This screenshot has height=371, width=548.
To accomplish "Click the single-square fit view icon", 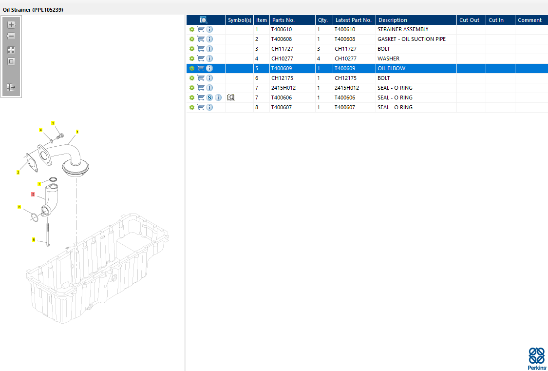I will 11,61.
